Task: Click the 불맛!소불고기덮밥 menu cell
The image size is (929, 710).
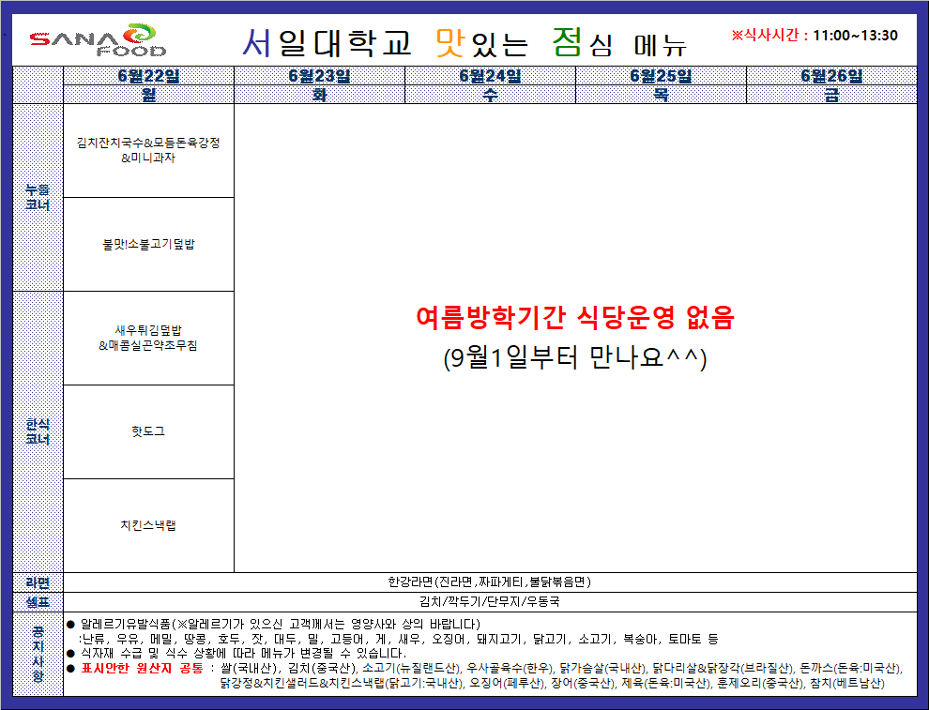Action: pyautogui.click(x=148, y=244)
